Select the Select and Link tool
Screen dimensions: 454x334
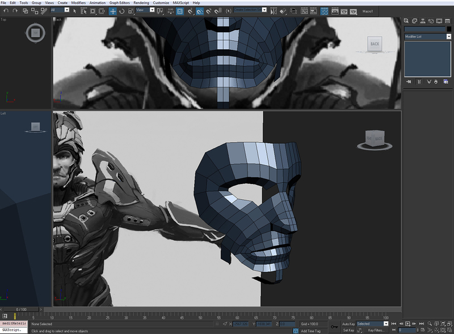(x=26, y=11)
